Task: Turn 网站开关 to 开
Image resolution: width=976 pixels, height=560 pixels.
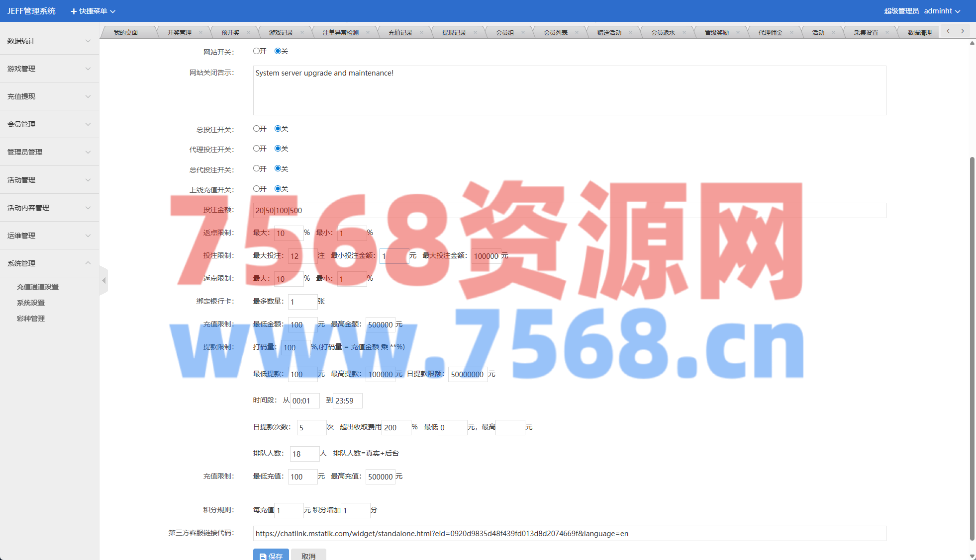Action: tap(256, 51)
